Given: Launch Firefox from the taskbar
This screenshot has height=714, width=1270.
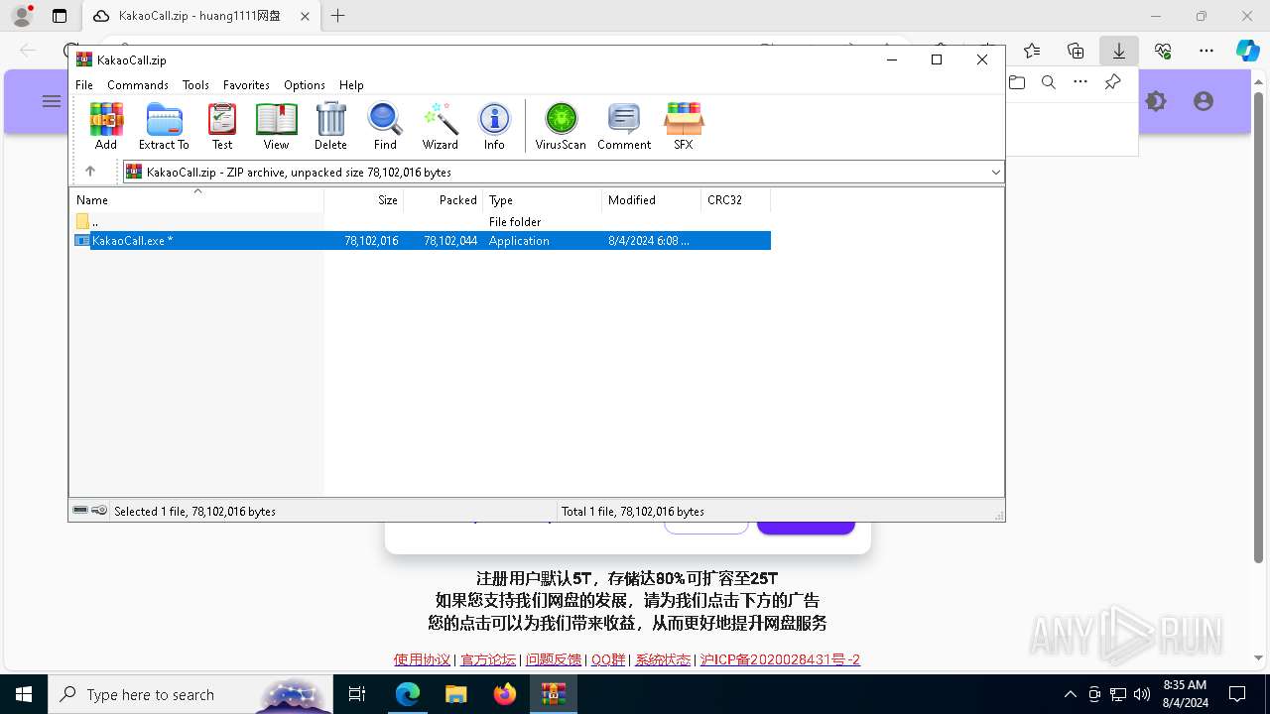Looking at the screenshot, I should click(x=504, y=694).
